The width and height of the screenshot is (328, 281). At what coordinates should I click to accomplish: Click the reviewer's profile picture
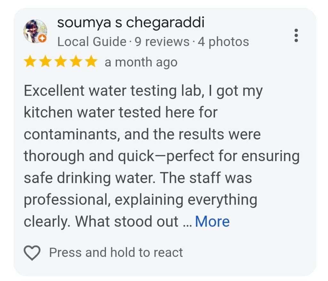[x=35, y=31]
